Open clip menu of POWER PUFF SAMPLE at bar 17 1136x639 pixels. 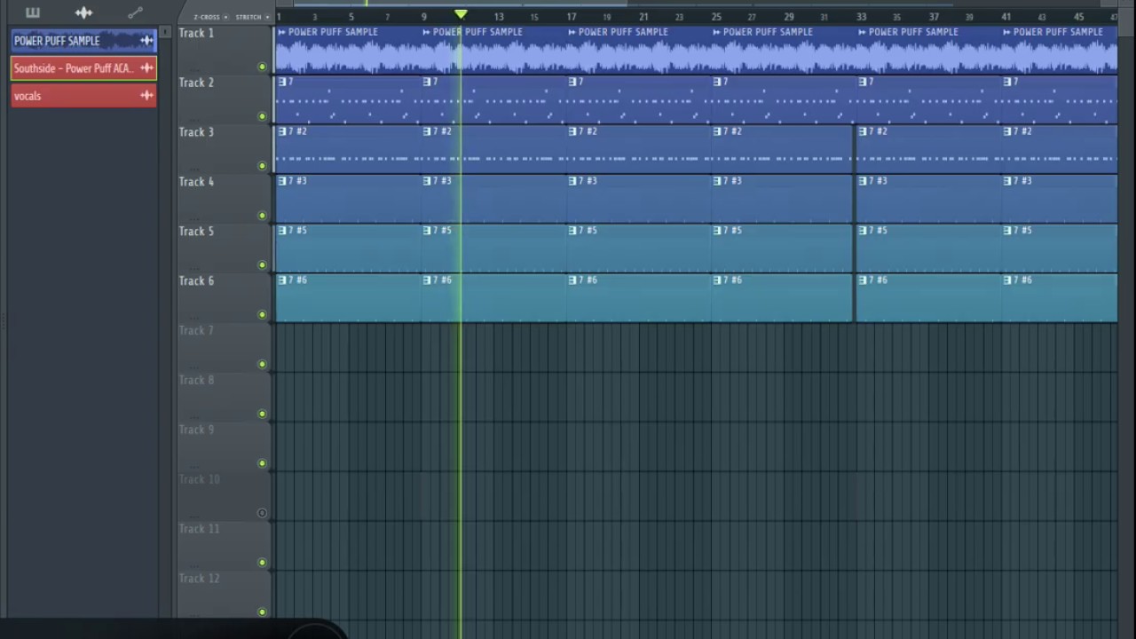(x=572, y=32)
